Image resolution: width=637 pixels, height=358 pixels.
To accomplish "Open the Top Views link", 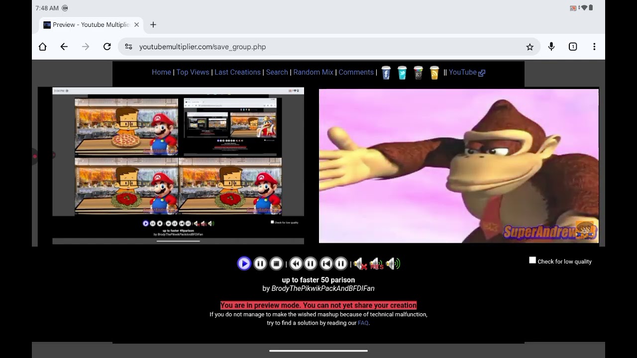I will click(193, 72).
